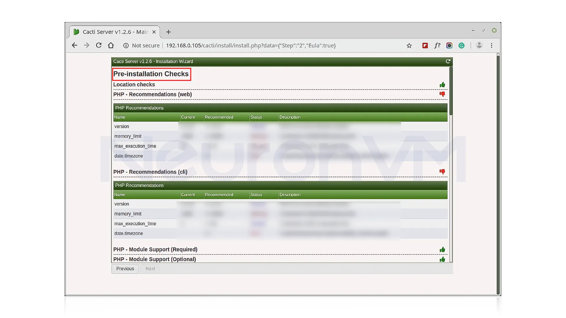Click thumbs-down icon for PHP Recommendations (cli)

(442, 172)
